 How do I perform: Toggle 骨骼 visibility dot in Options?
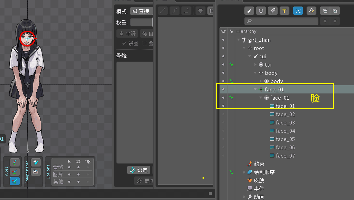pos(78,167)
